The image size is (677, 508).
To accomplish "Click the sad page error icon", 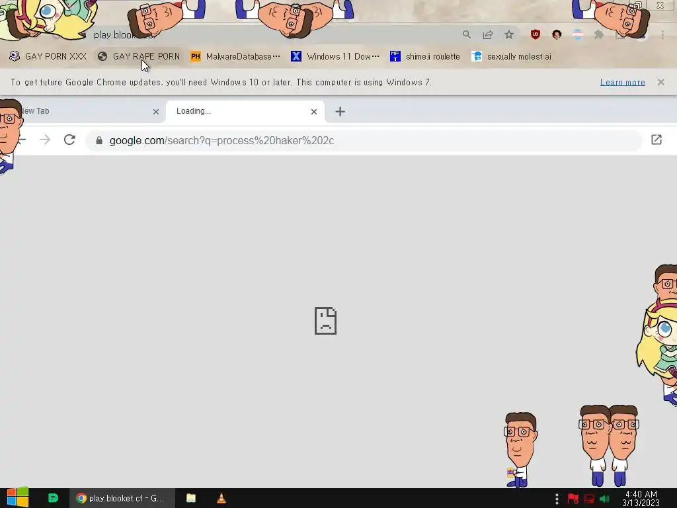I will coord(325,321).
